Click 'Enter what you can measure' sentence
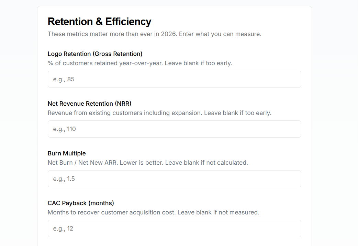 (220, 34)
